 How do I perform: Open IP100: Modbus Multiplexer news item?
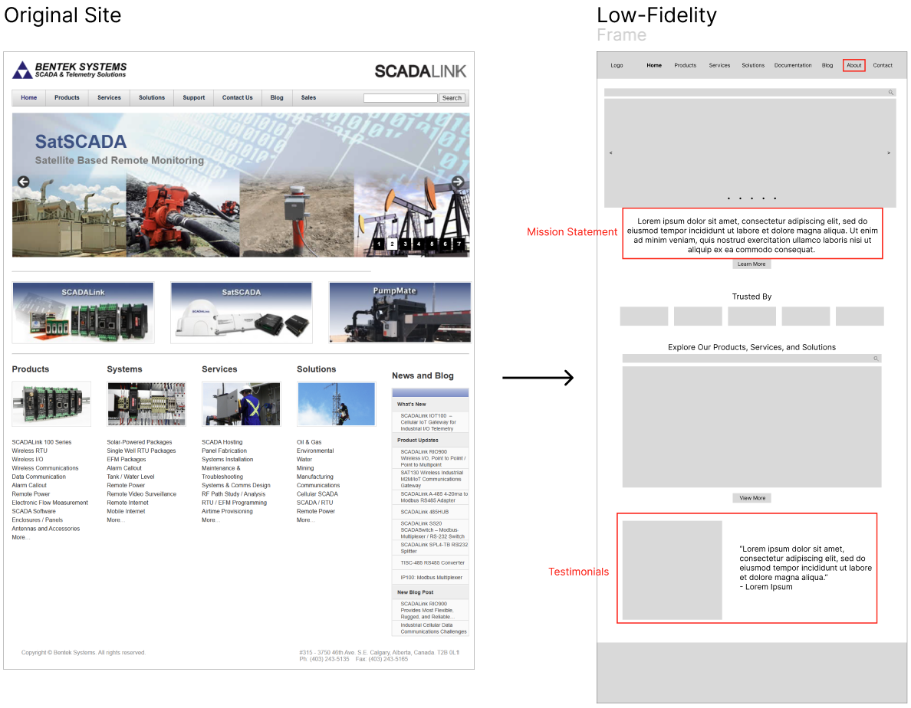[x=430, y=578]
